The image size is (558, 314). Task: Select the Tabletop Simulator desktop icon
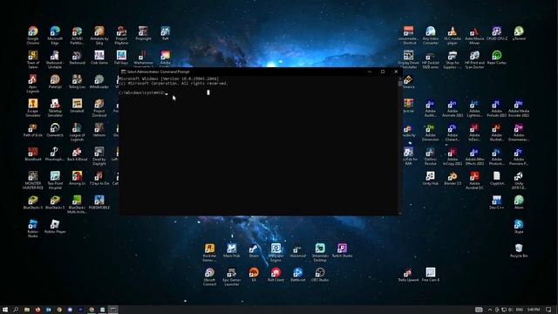(x=55, y=107)
